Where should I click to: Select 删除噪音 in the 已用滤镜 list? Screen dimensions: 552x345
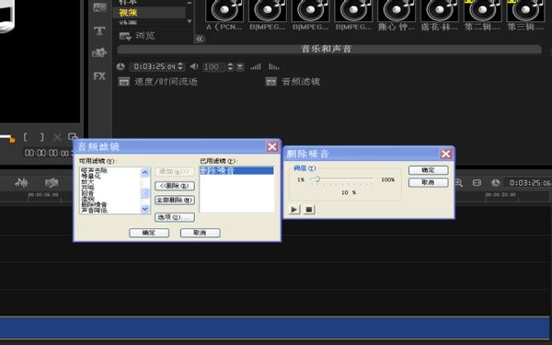[x=236, y=171]
